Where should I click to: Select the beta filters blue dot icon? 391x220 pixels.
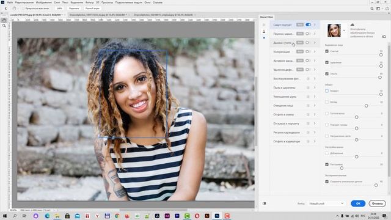pos(264,38)
